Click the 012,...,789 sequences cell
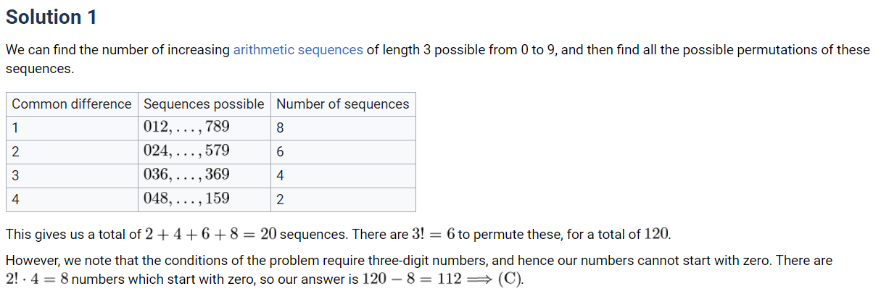 tap(187, 127)
